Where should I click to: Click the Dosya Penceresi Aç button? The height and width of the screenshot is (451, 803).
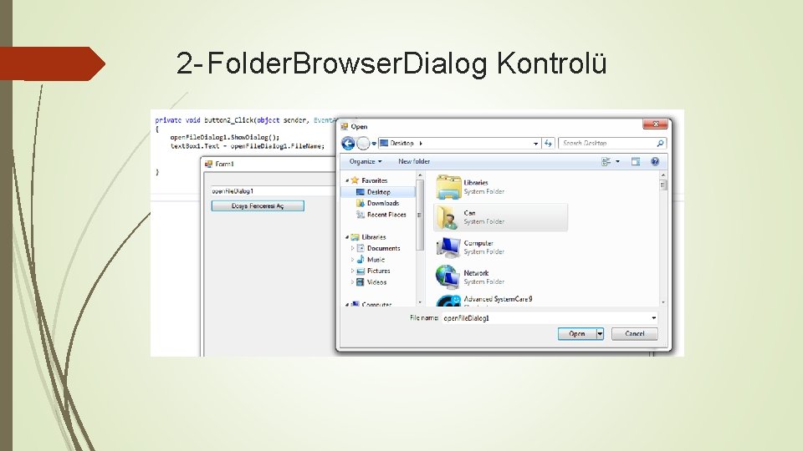click(258, 205)
